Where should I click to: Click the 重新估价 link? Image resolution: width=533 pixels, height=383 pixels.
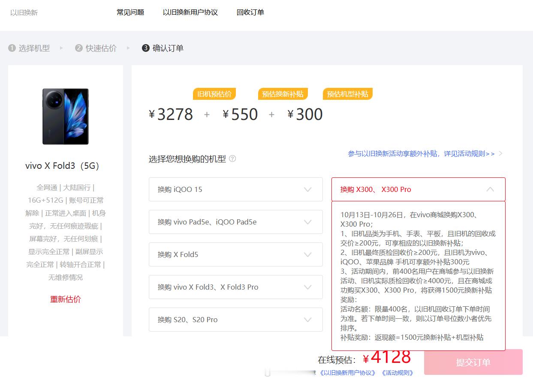coord(65,299)
